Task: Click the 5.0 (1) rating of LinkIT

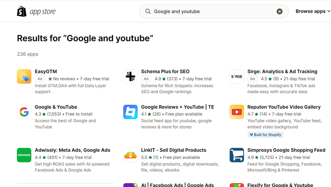Action: click(x=150, y=158)
